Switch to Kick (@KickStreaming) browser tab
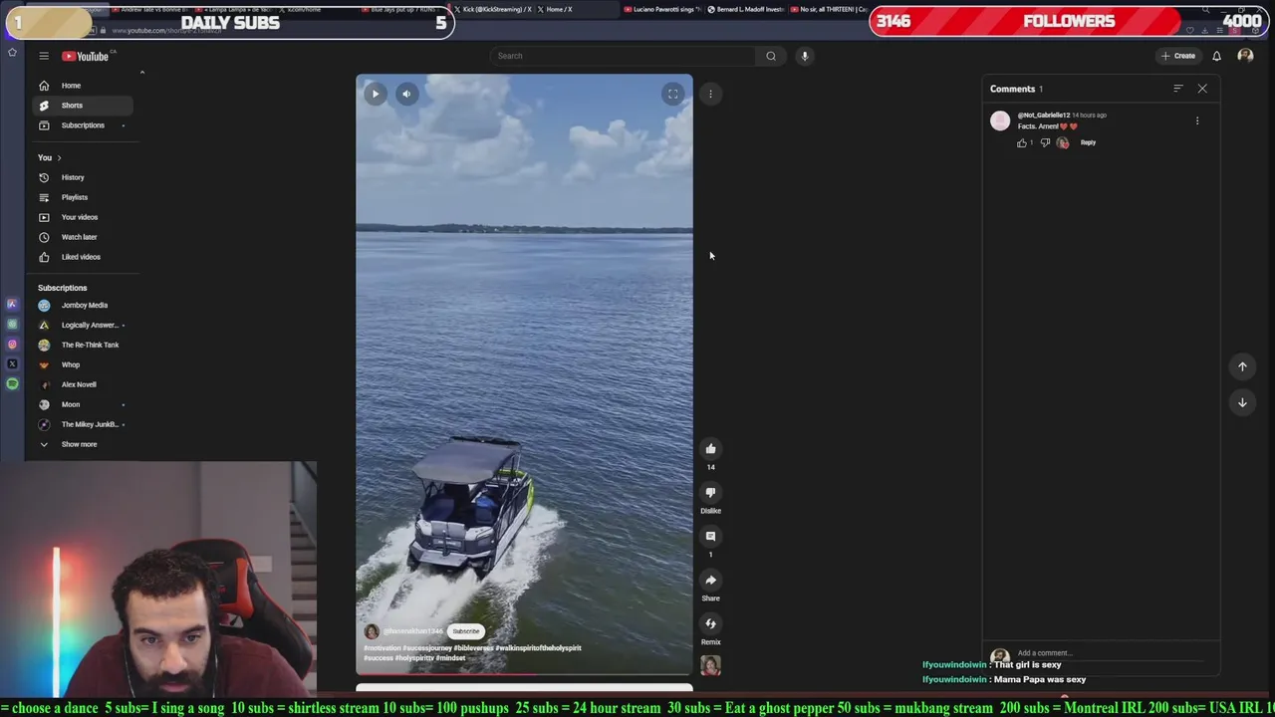This screenshot has width=1275, height=717. pyautogui.click(x=492, y=9)
